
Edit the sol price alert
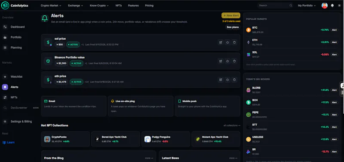(x=221, y=42)
